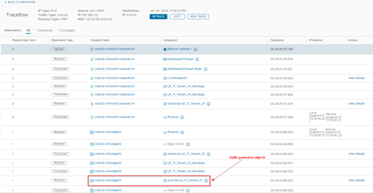The width and height of the screenshot is (373, 193).
Task: Click host icon in esx01 Physical row
Action: click(92, 117)
